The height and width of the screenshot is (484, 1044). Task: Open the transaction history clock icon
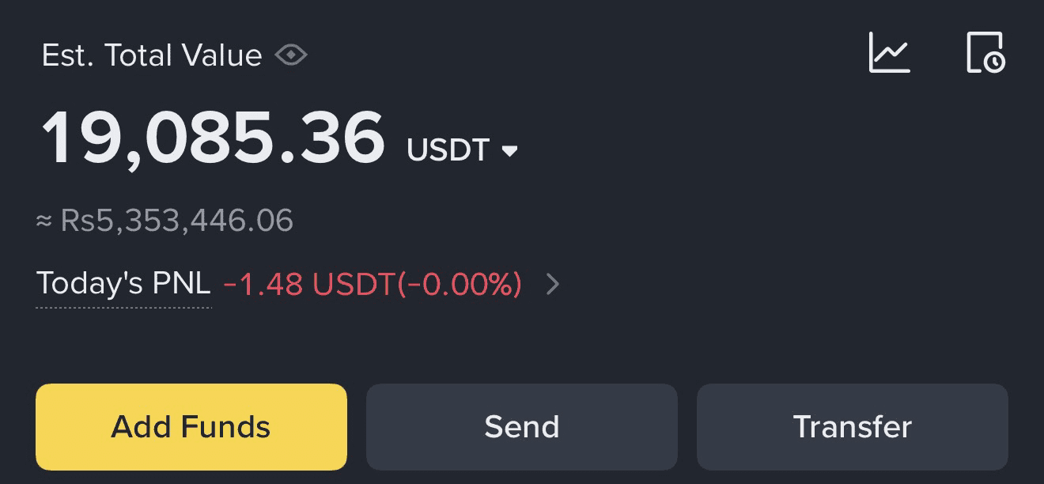[x=985, y=53]
